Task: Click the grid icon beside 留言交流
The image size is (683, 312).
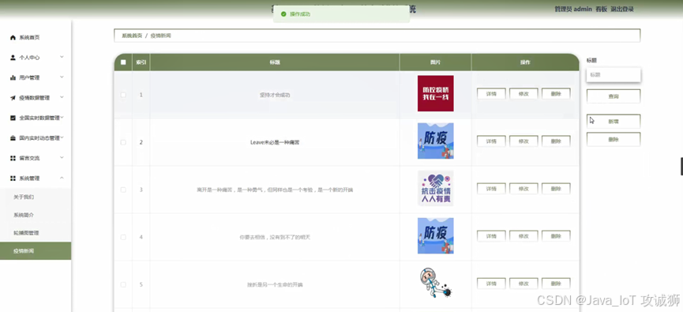Action: click(x=13, y=158)
